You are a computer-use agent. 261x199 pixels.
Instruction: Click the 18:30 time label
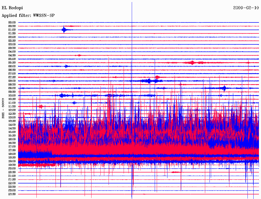(12, 157)
